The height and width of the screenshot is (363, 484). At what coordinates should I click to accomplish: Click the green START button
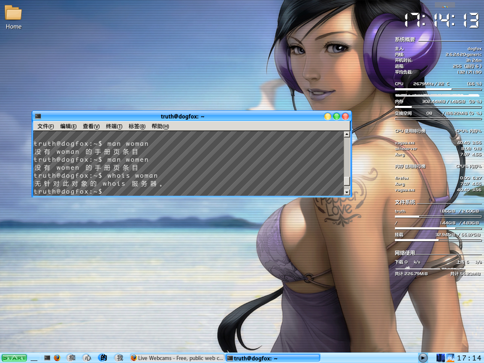[x=15, y=358]
